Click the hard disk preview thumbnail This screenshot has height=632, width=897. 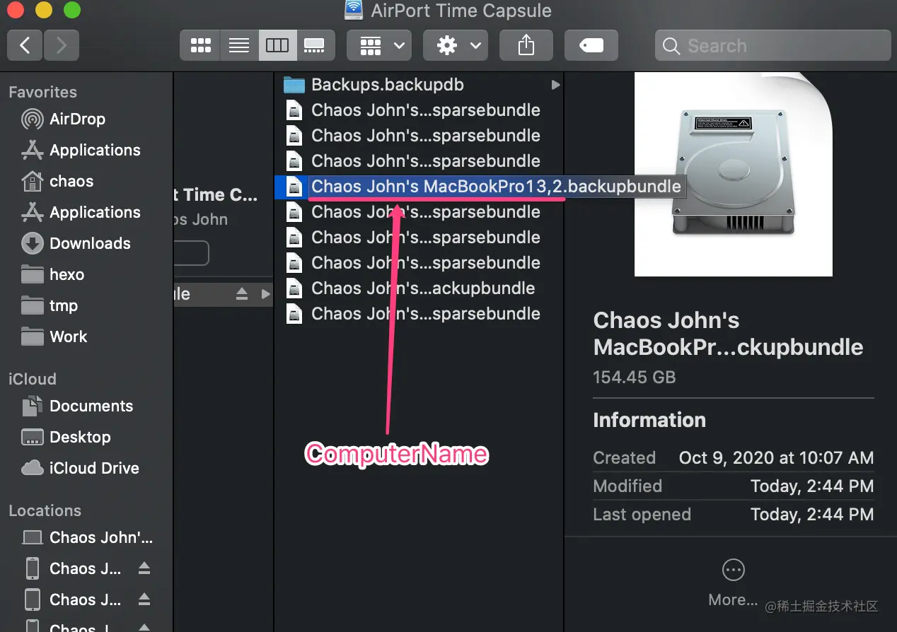pos(733,174)
